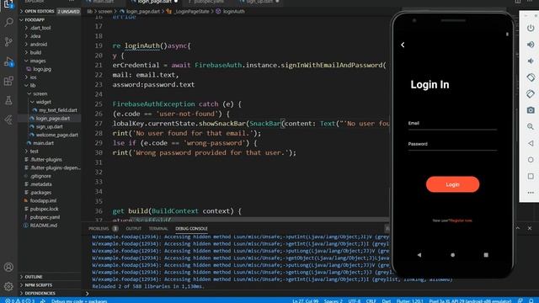Open Run and Debug view
The image size is (539, 303).
[x=8, y=61]
